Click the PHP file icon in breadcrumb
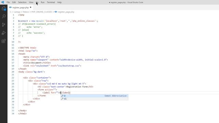Screen dimensions: 219x123 point(56,12)
